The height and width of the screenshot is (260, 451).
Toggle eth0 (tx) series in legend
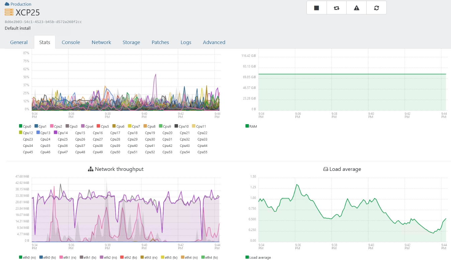click(48, 257)
